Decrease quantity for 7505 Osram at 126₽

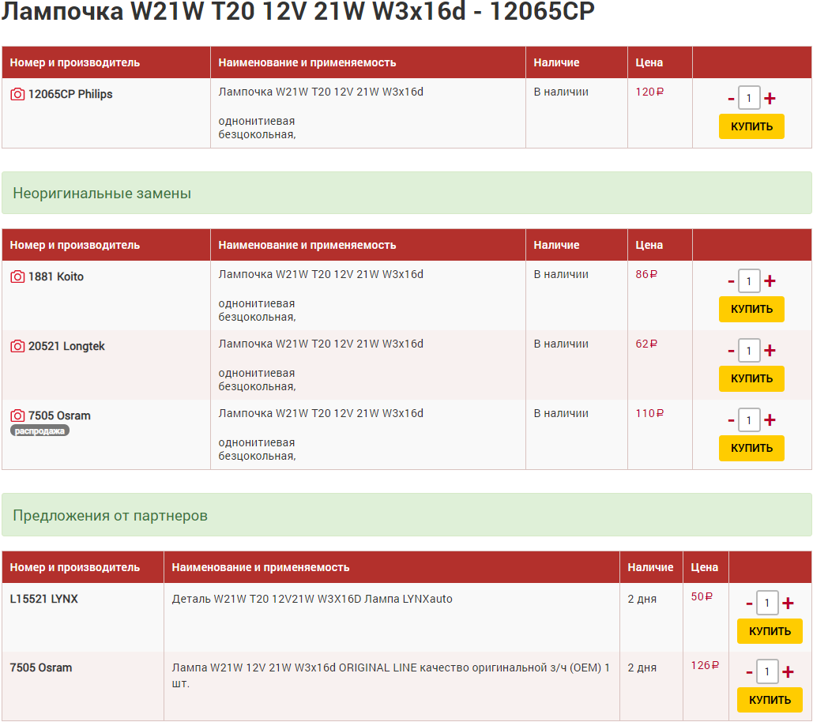pyautogui.click(x=749, y=673)
